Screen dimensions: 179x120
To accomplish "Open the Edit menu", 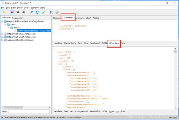I will pos(8,8).
